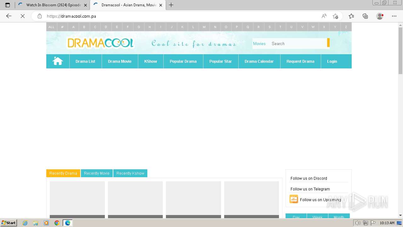The height and width of the screenshot is (227, 403).
Task: View site information lock icon
Action: pos(40,16)
